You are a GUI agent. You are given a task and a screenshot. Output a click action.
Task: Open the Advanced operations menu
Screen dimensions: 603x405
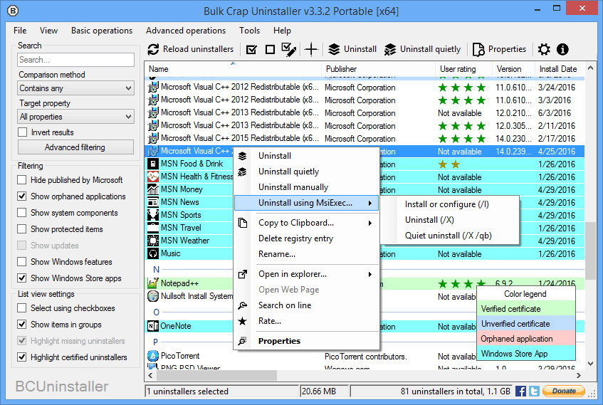tap(185, 31)
